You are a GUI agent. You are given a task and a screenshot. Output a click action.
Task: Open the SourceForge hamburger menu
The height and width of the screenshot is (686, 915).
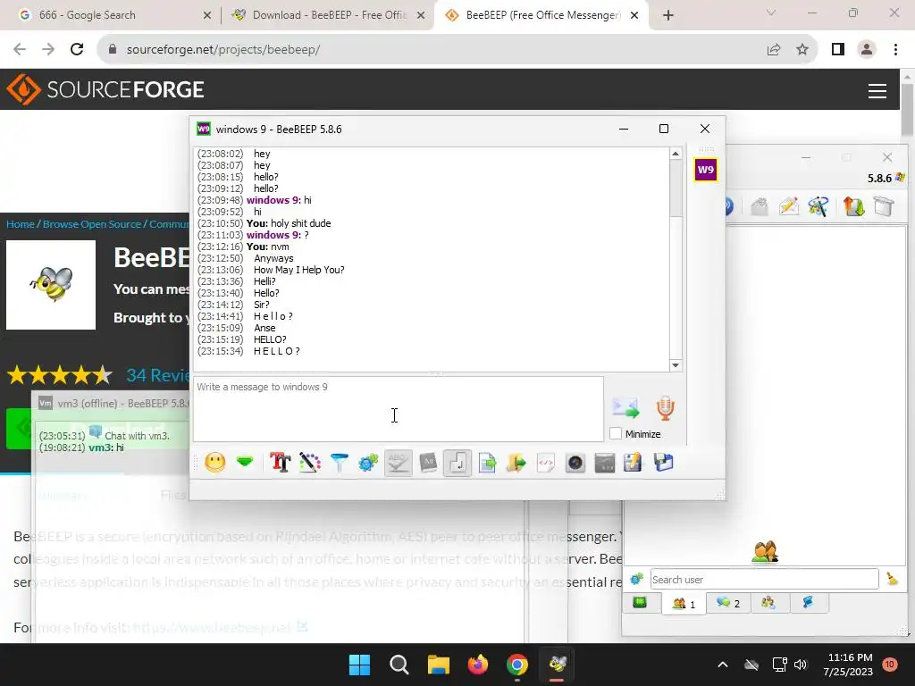click(x=877, y=90)
